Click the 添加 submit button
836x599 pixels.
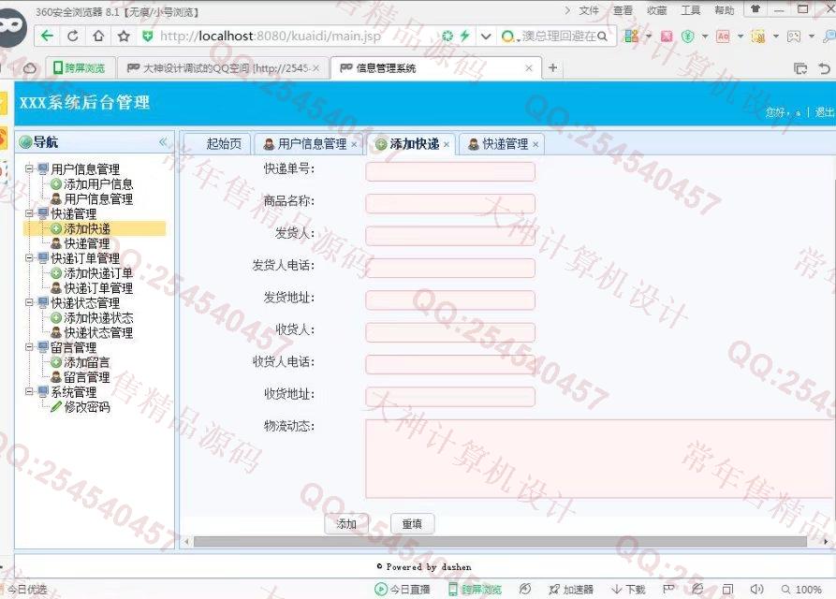pos(346,524)
